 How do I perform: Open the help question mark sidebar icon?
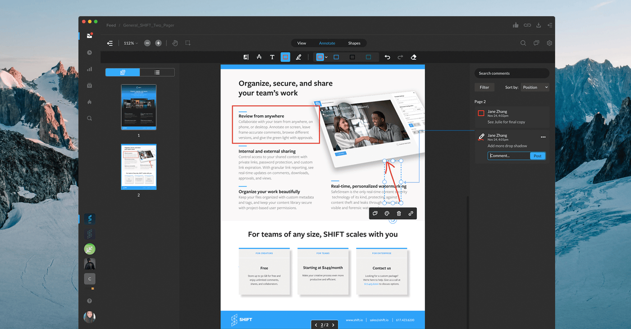89,301
